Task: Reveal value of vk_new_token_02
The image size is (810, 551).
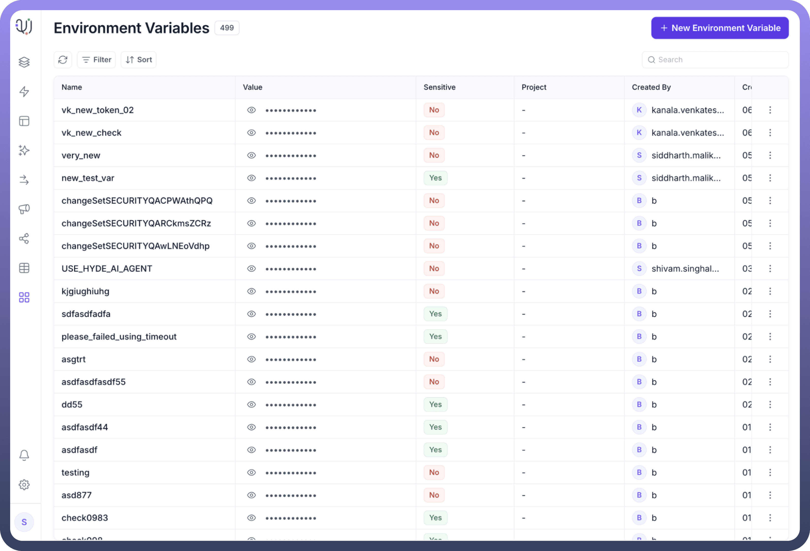Action: (251, 110)
